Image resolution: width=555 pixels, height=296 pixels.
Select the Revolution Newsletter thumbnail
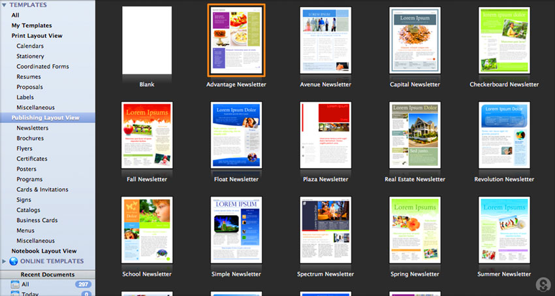tap(503, 135)
